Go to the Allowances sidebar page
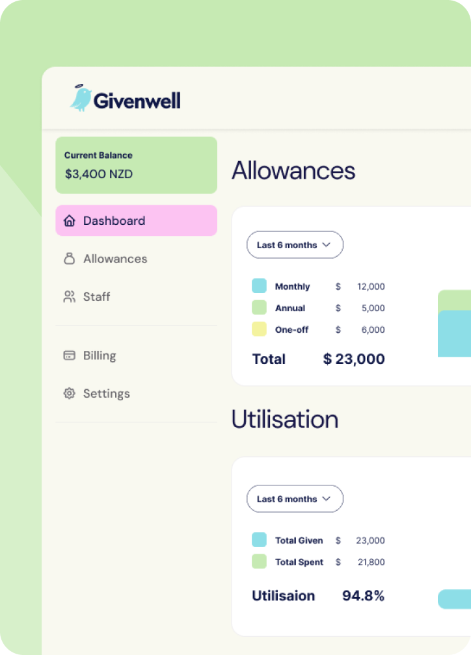 (114, 259)
